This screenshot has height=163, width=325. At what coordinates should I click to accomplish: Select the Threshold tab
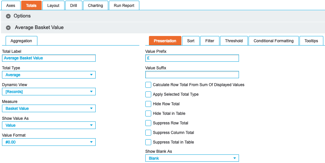point(234,41)
